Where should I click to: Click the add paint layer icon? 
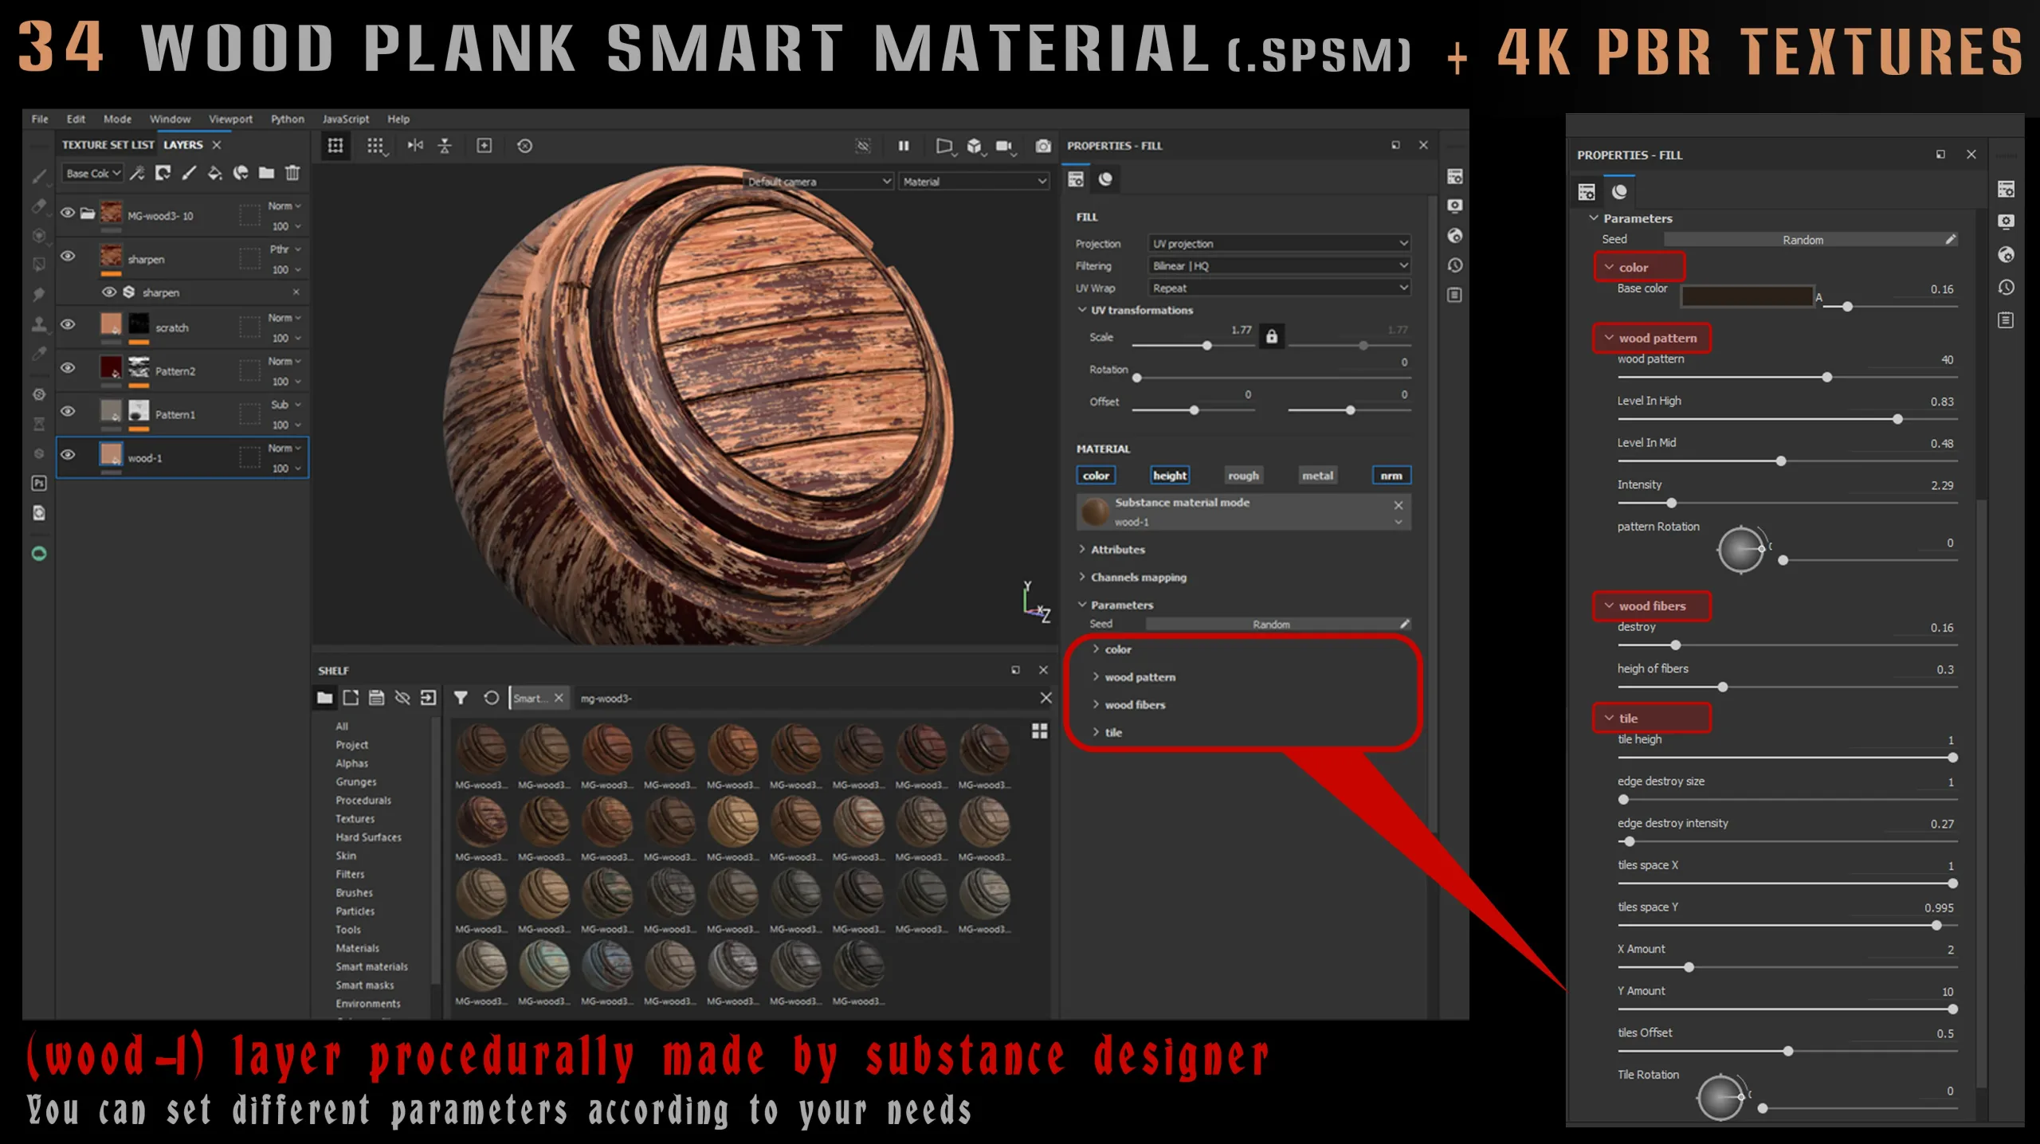(189, 173)
